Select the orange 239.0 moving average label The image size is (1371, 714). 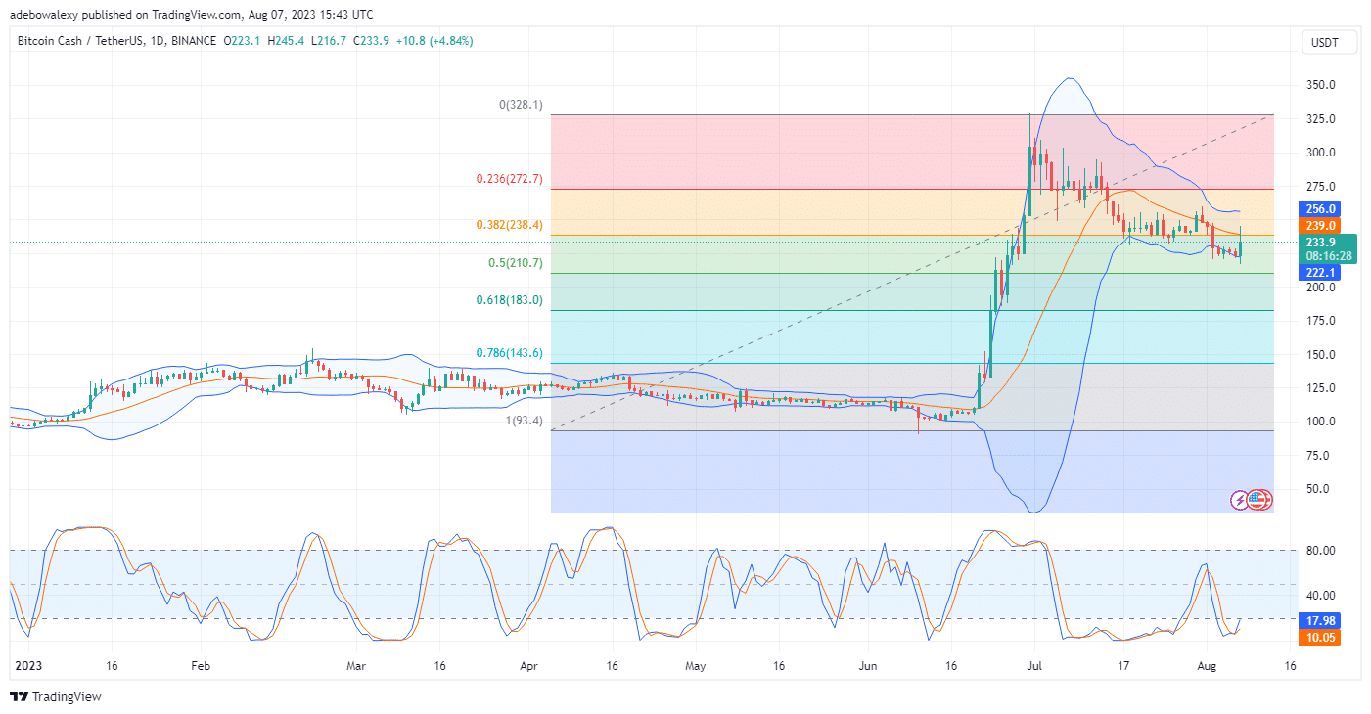pyautogui.click(x=1319, y=225)
